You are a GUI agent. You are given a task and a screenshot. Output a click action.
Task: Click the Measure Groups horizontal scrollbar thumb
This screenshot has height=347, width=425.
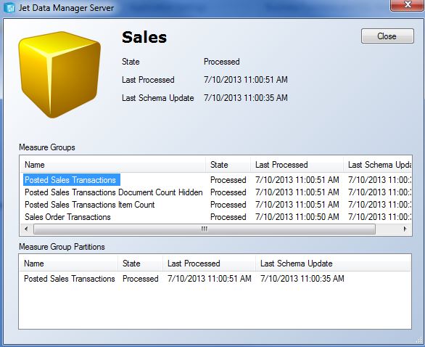(x=205, y=229)
